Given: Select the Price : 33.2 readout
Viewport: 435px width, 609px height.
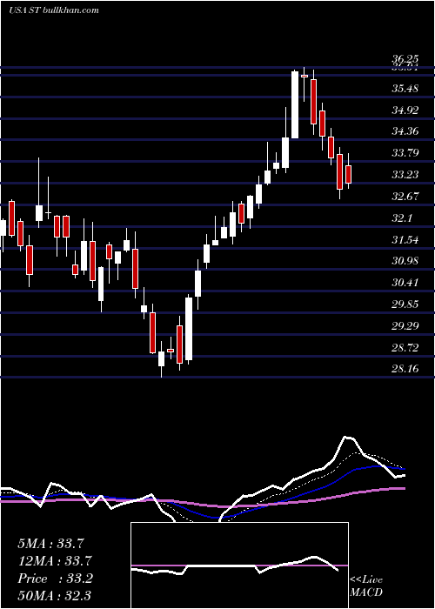Looking at the screenshot, I should pyautogui.click(x=55, y=579).
